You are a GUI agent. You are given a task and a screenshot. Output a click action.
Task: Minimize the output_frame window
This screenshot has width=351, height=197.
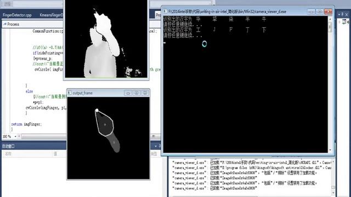pyautogui.click(x=128, y=93)
